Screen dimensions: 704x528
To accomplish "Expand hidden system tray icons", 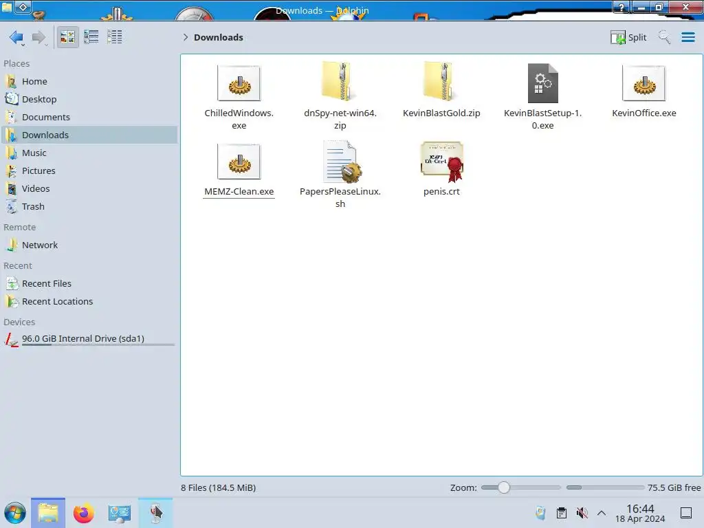I will pyautogui.click(x=602, y=513).
